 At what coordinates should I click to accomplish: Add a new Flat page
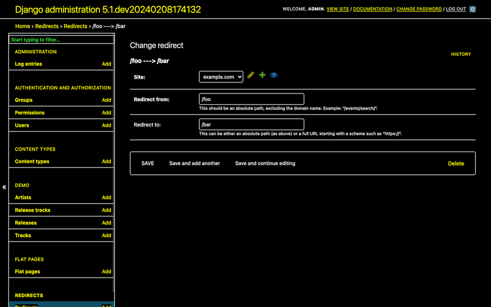pos(107,271)
